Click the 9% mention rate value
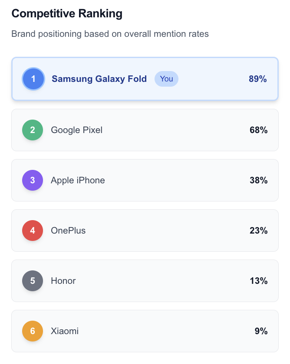Image resolution: width=290 pixels, height=364 pixels. coord(261,331)
